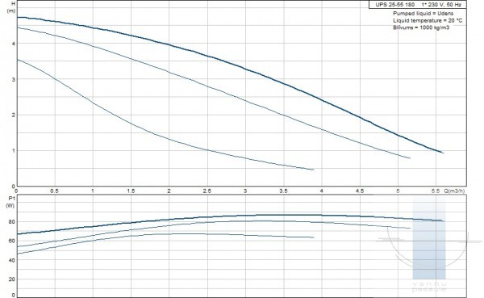Image resolution: width=484 pixels, height=298 pixels.
Task: Click the UPS 25-55 180 title box
Action: 418,5
